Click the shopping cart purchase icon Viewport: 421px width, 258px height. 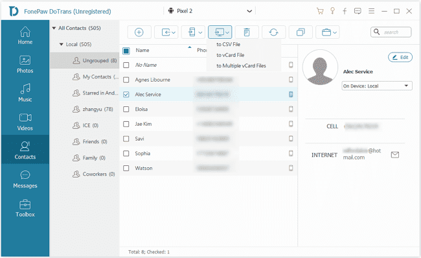[320, 11]
